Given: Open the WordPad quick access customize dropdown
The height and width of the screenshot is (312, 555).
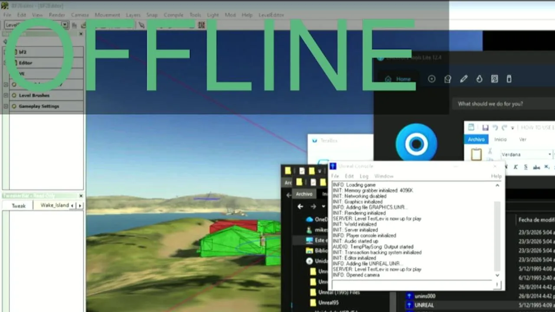Looking at the screenshot, I should pyautogui.click(x=513, y=128).
